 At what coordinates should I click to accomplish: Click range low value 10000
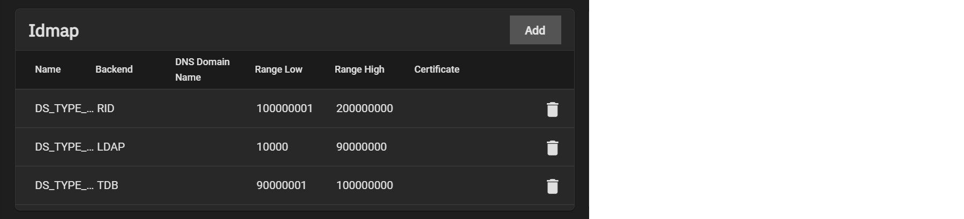point(272,147)
